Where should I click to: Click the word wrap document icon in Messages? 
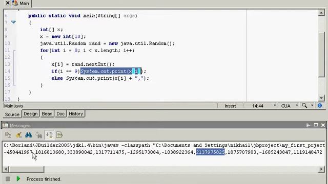coord(59,135)
